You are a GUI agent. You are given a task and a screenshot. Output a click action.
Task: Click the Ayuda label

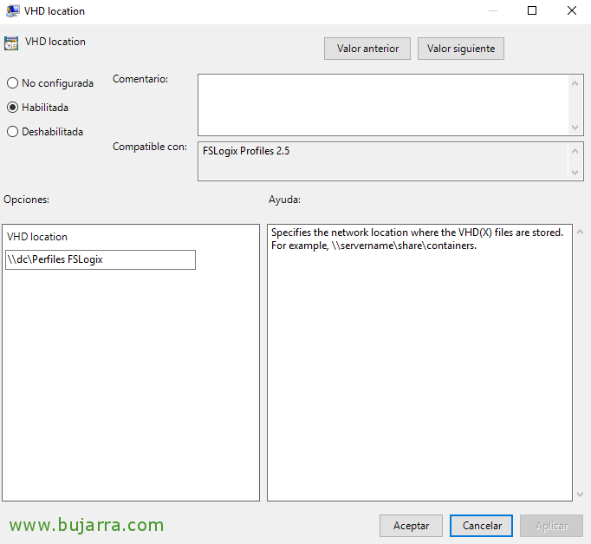point(284,200)
